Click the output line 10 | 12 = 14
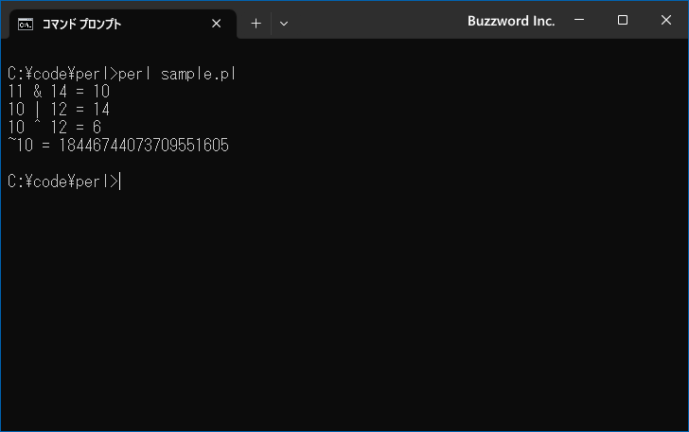The image size is (689, 432). [59, 110]
